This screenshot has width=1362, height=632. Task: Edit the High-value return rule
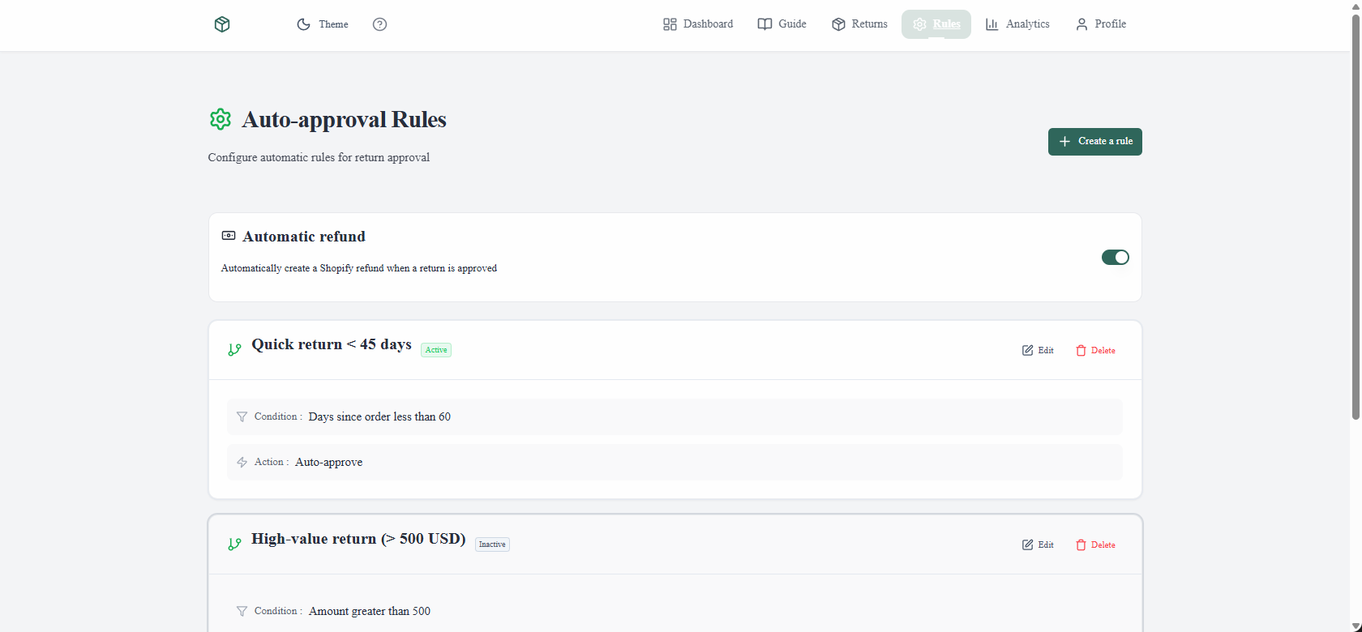coord(1038,544)
